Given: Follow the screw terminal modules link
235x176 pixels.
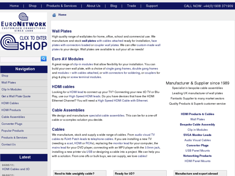Looking at the screenshot, I should click(x=86, y=77).
